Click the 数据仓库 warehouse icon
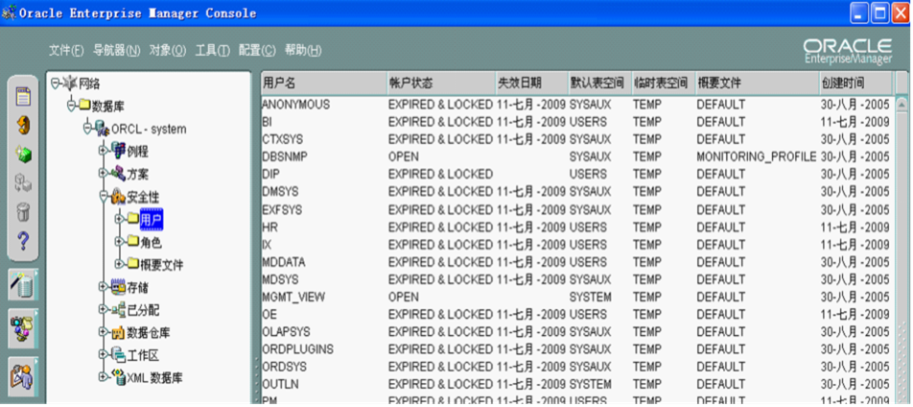The image size is (913, 407). click(x=119, y=332)
